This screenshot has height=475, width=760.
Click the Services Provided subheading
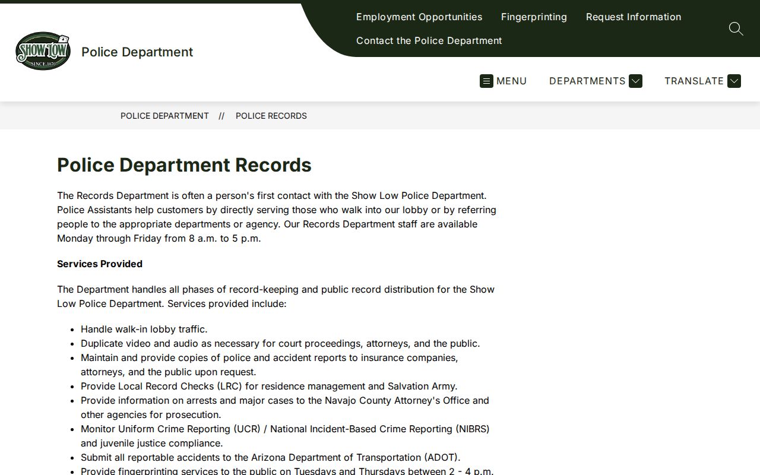pyautogui.click(x=100, y=264)
